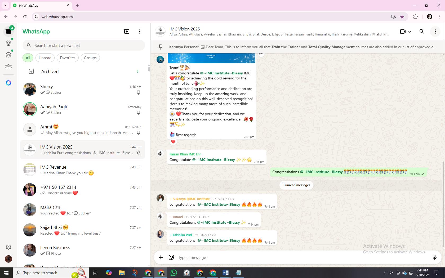445x278 pixels.
Task: Open WhatsApp from the Windows taskbar
Action: click(x=174, y=273)
